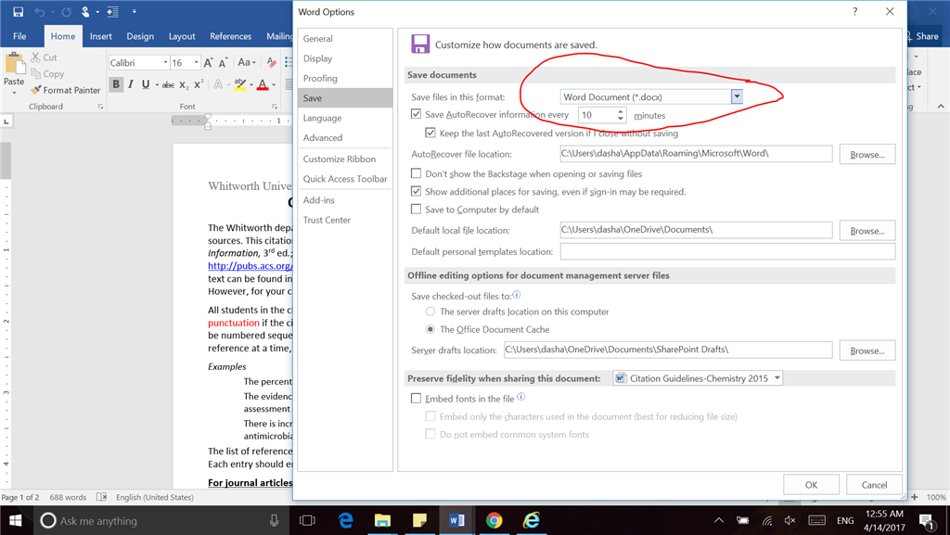Screen dimensions: 950x535
Task: Open the File tab
Action: [19, 36]
